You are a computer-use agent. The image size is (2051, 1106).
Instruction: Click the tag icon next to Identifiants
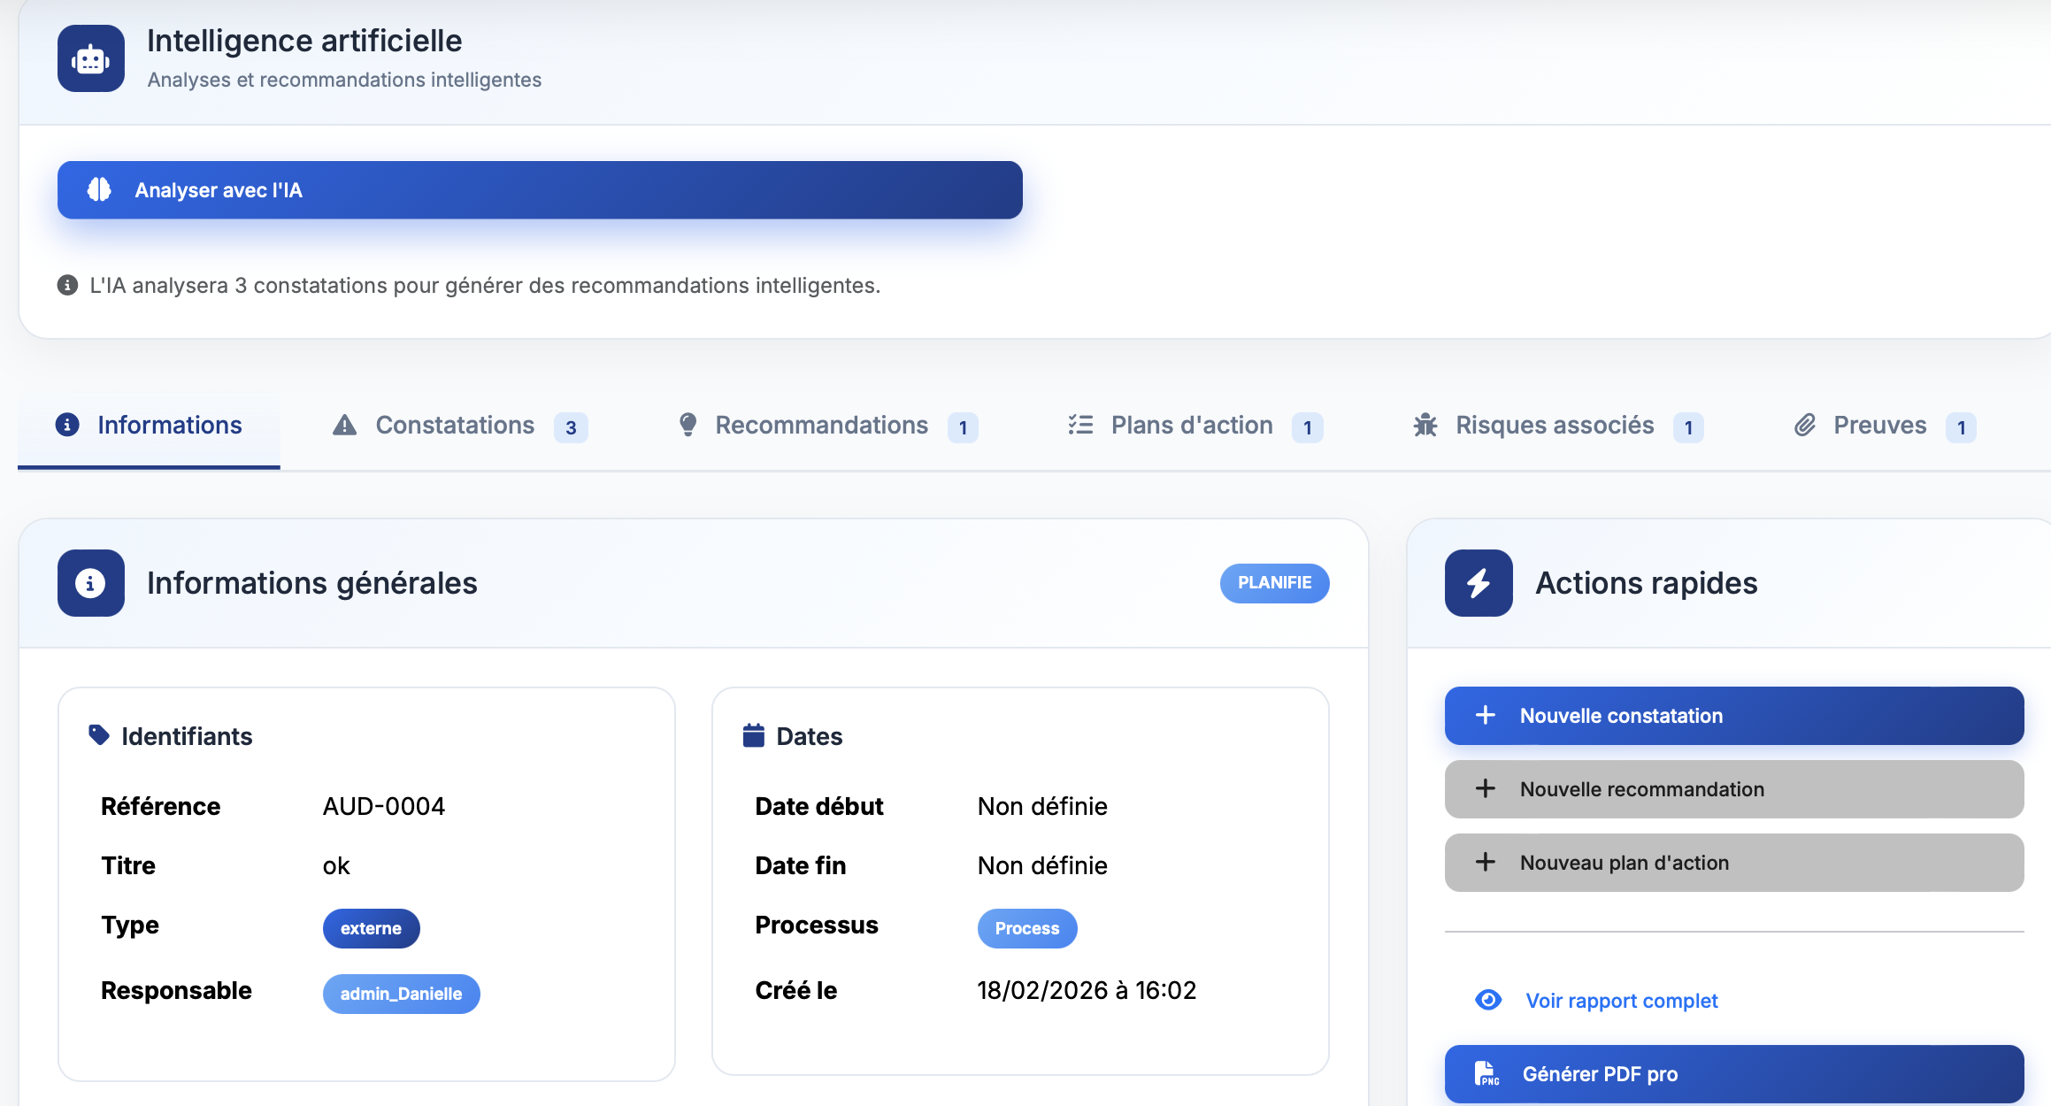coord(99,734)
